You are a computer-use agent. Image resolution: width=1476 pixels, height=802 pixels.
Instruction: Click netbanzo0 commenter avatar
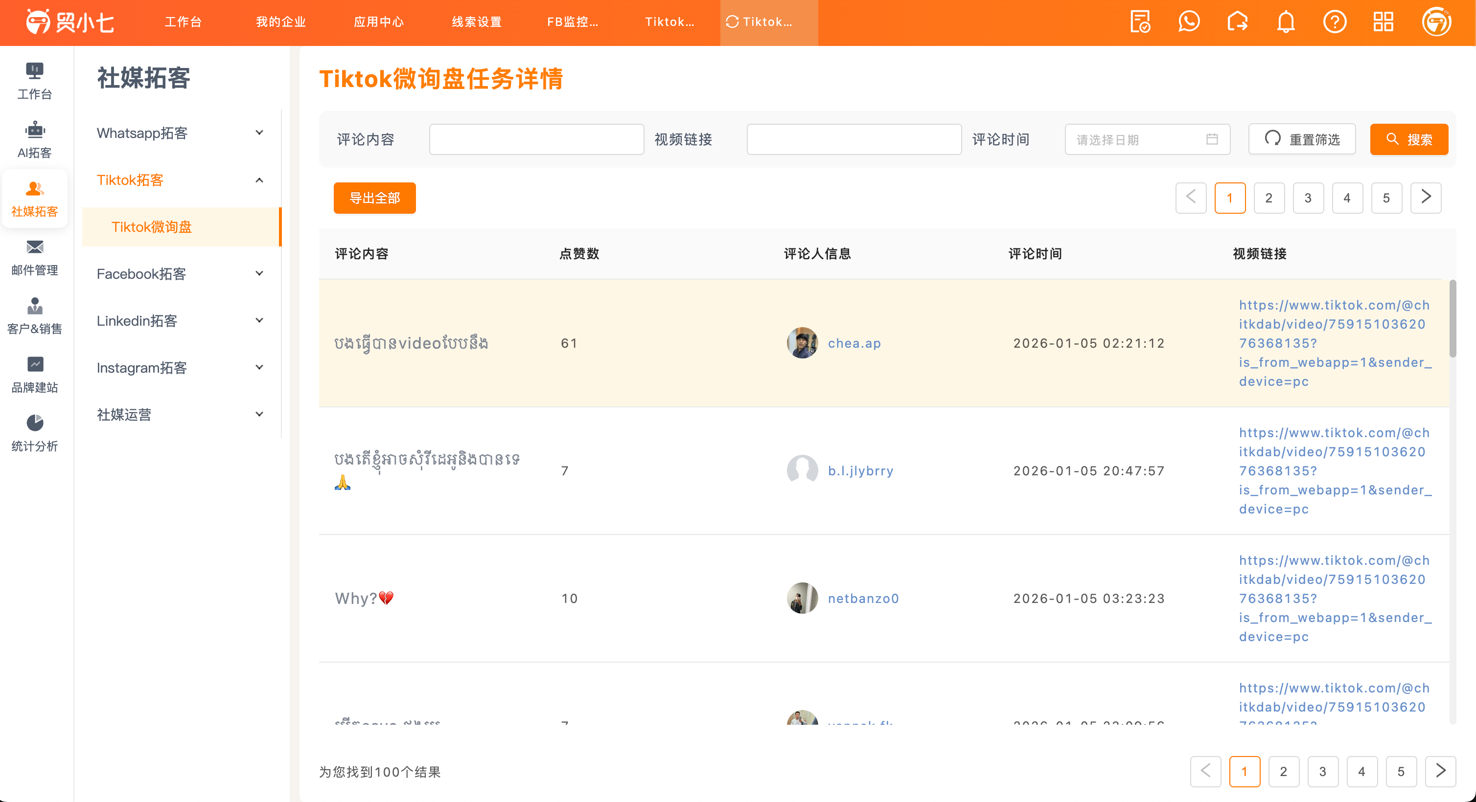802,598
